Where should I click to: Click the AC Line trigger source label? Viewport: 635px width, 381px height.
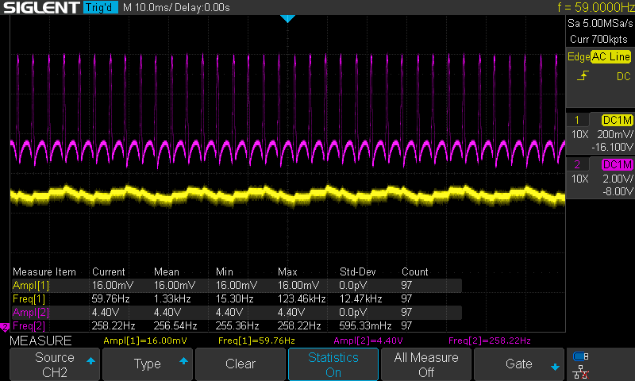click(611, 57)
